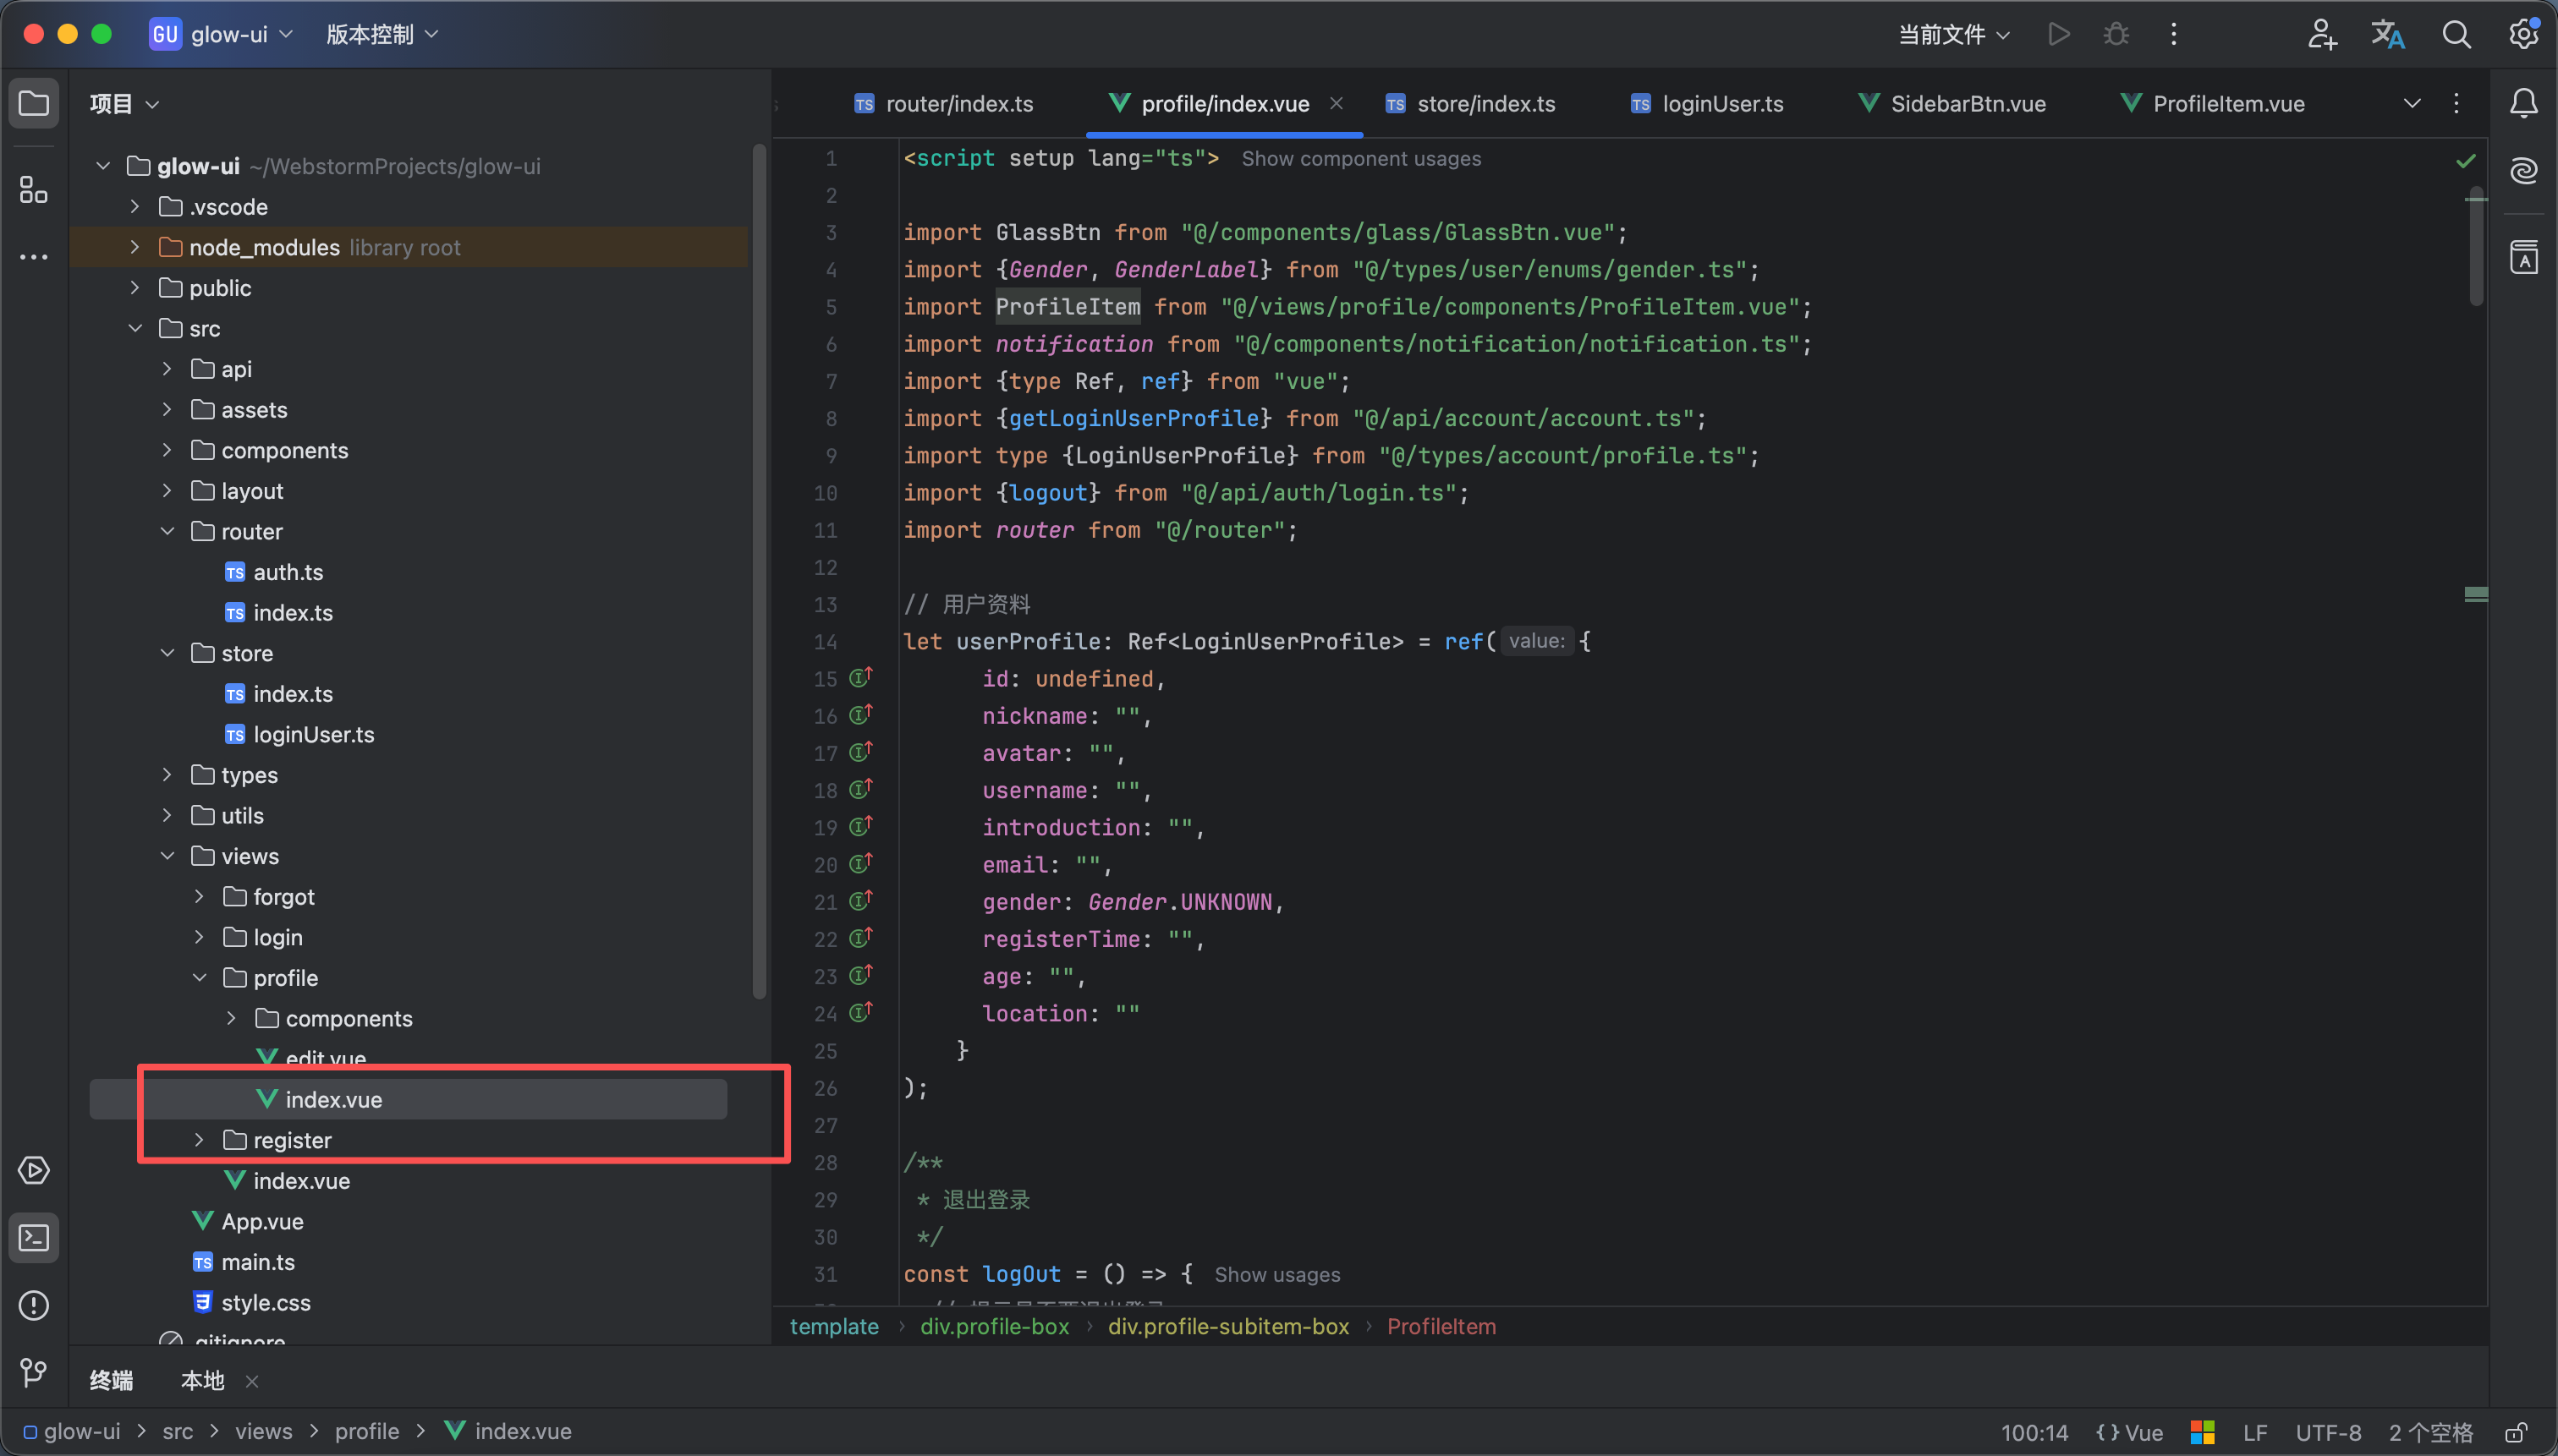
Task: Open the Structure tool window icon
Action: (33, 189)
